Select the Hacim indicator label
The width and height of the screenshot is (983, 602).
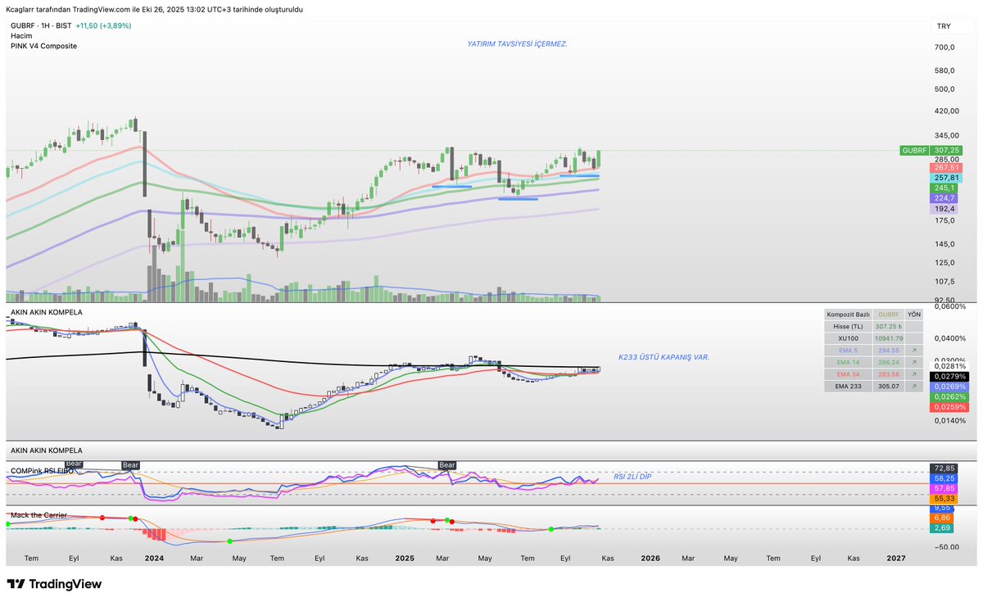click(21, 36)
